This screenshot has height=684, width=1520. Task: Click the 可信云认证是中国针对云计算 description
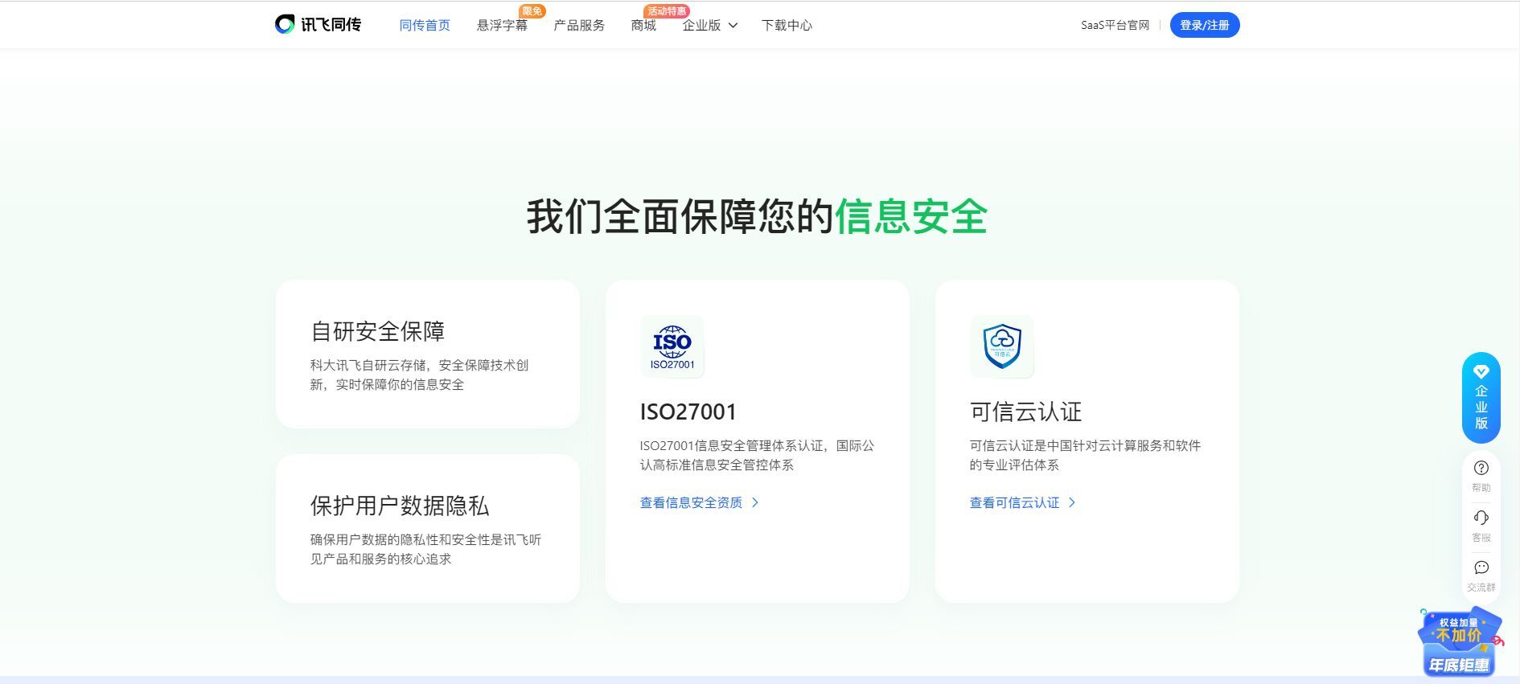click(1085, 455)
